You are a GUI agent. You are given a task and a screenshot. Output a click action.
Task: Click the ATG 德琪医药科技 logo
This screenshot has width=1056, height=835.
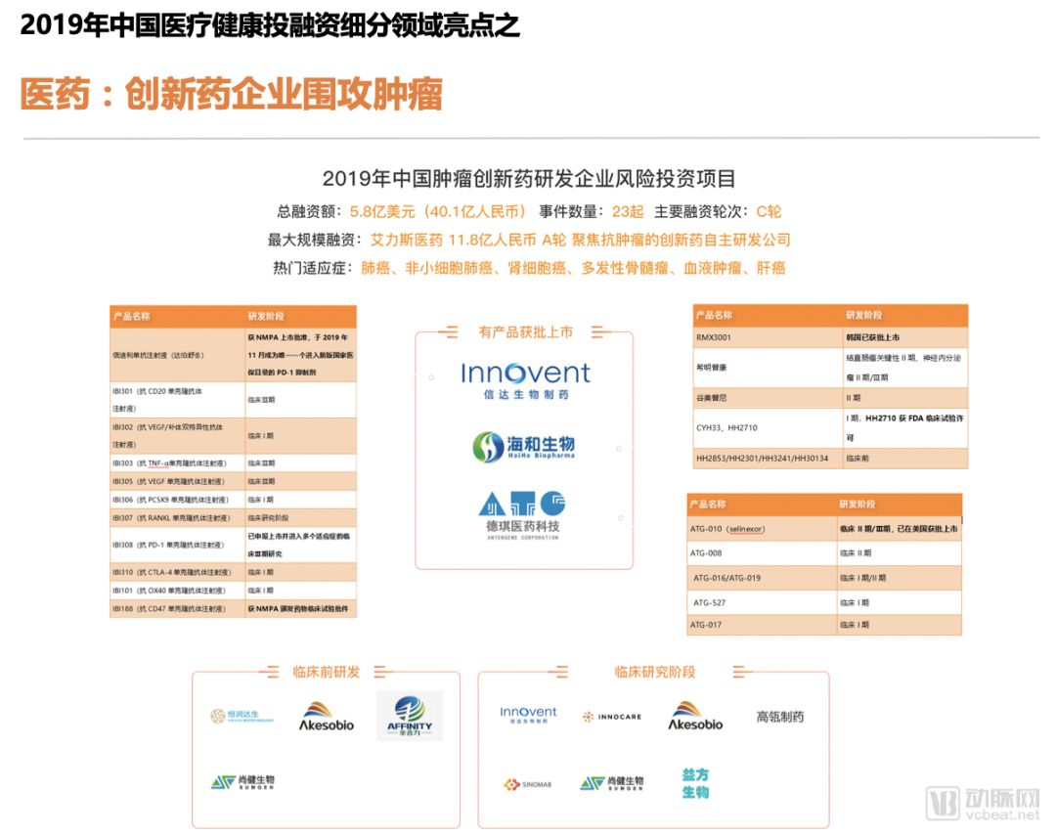(x=522, y=515)
